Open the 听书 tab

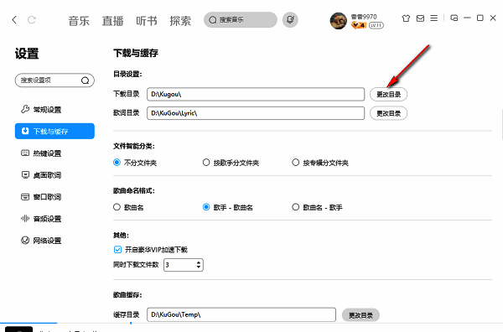point(147,21)
